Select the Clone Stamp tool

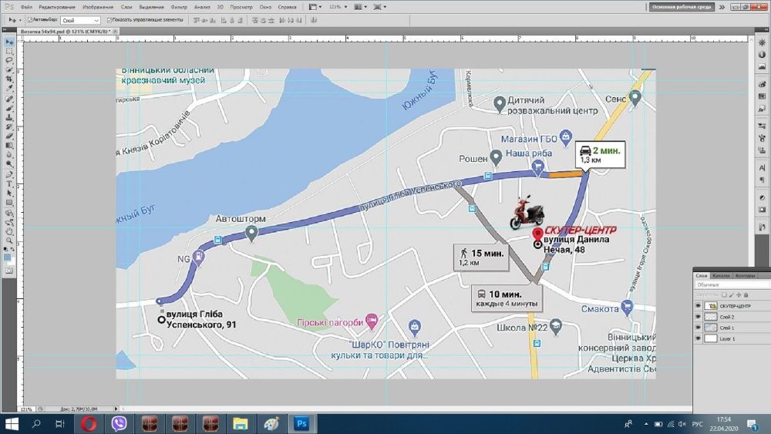click(9, 117)
